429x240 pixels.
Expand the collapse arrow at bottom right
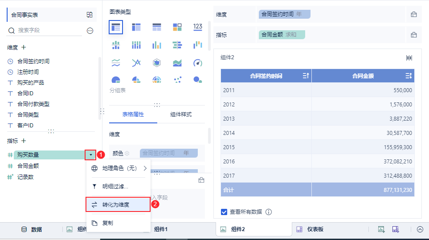(x=420, y=229)
